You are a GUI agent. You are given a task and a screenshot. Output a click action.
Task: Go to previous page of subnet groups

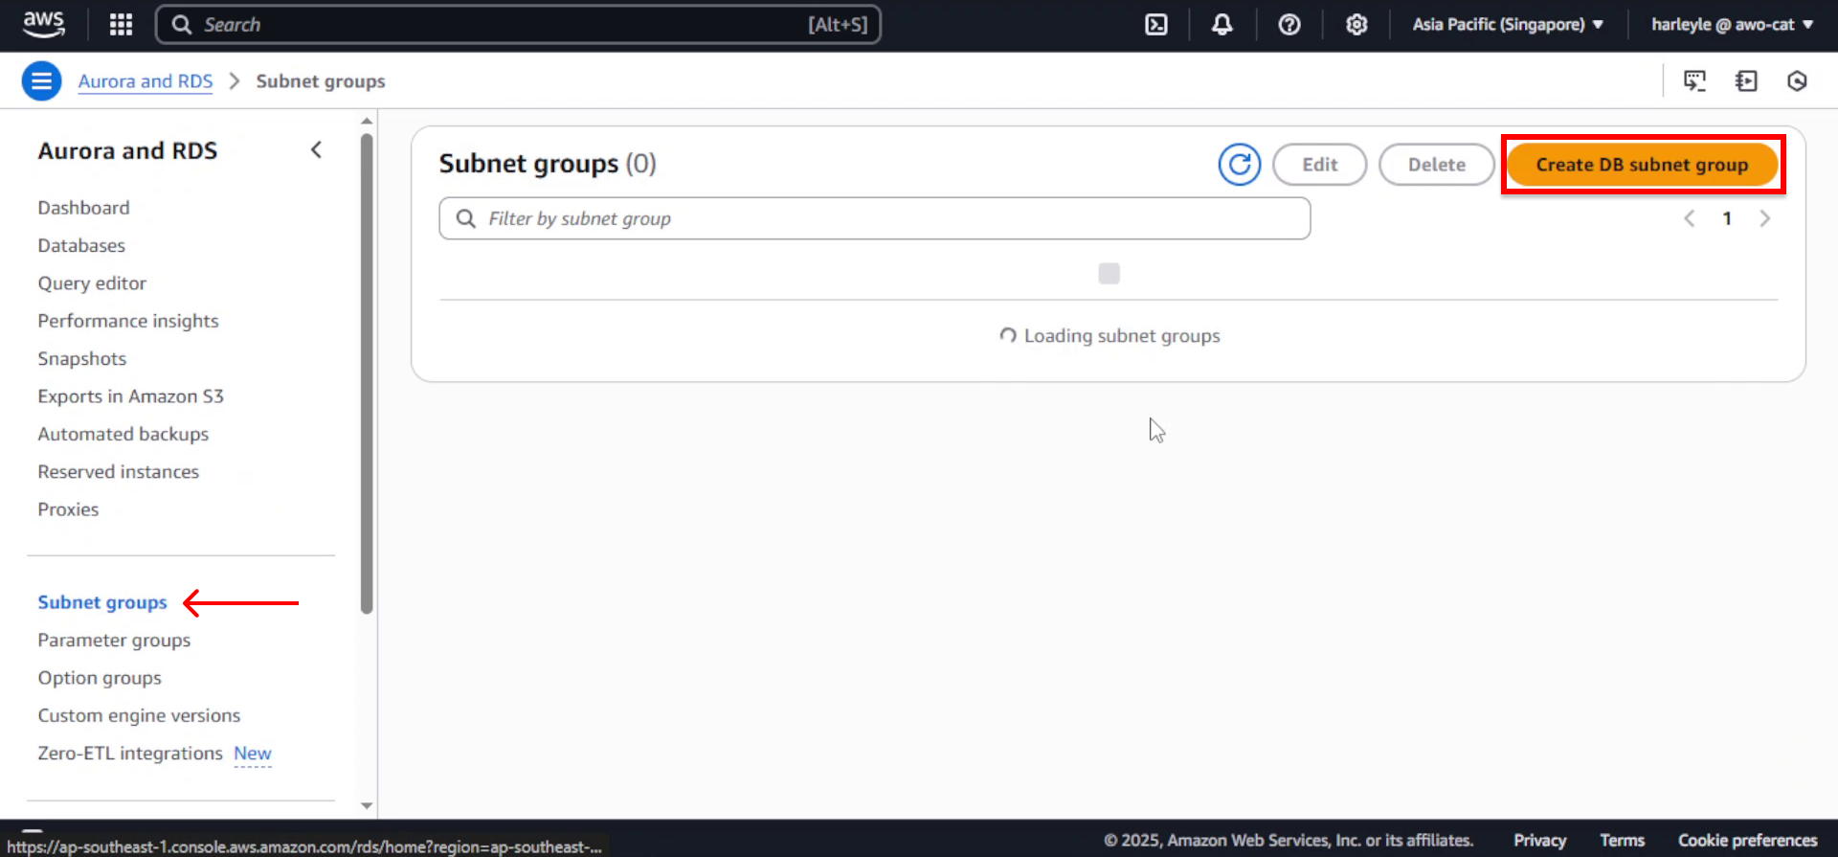pyautogui.click(x=1690, y=219)
